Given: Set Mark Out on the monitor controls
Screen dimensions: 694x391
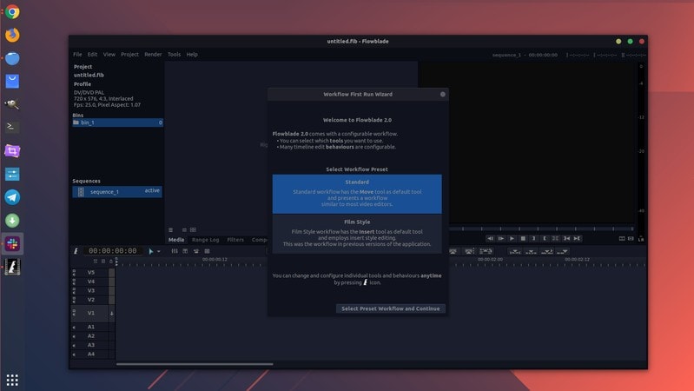Looking at the screenshot, I should (x=545, y=238).
